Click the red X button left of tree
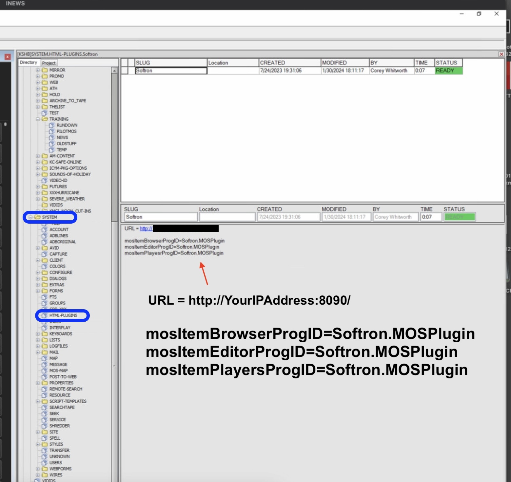The image size is (511, 482). [x=8, y=57]
